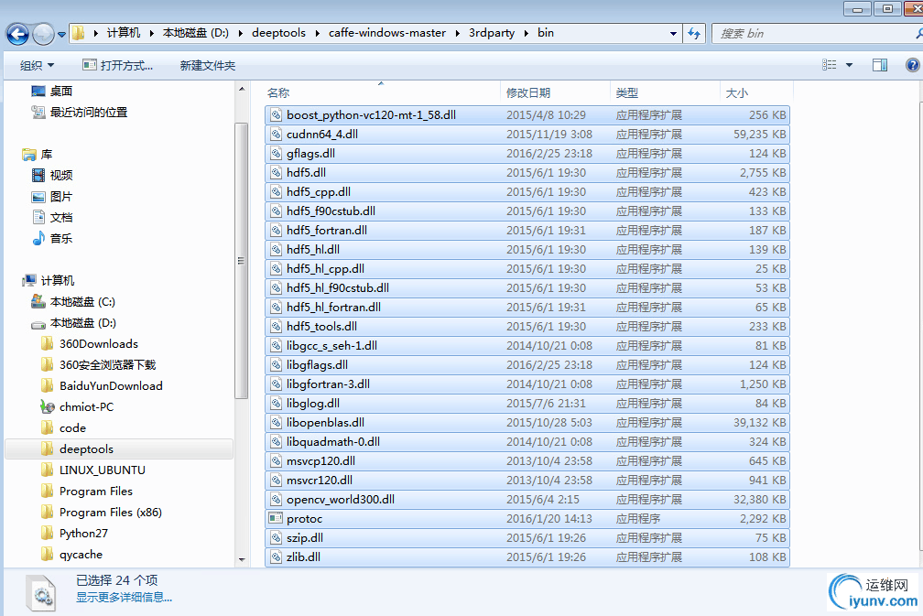
Task: Click the caffe-windows-master breadcrumb segment
Action: [386, 33]
